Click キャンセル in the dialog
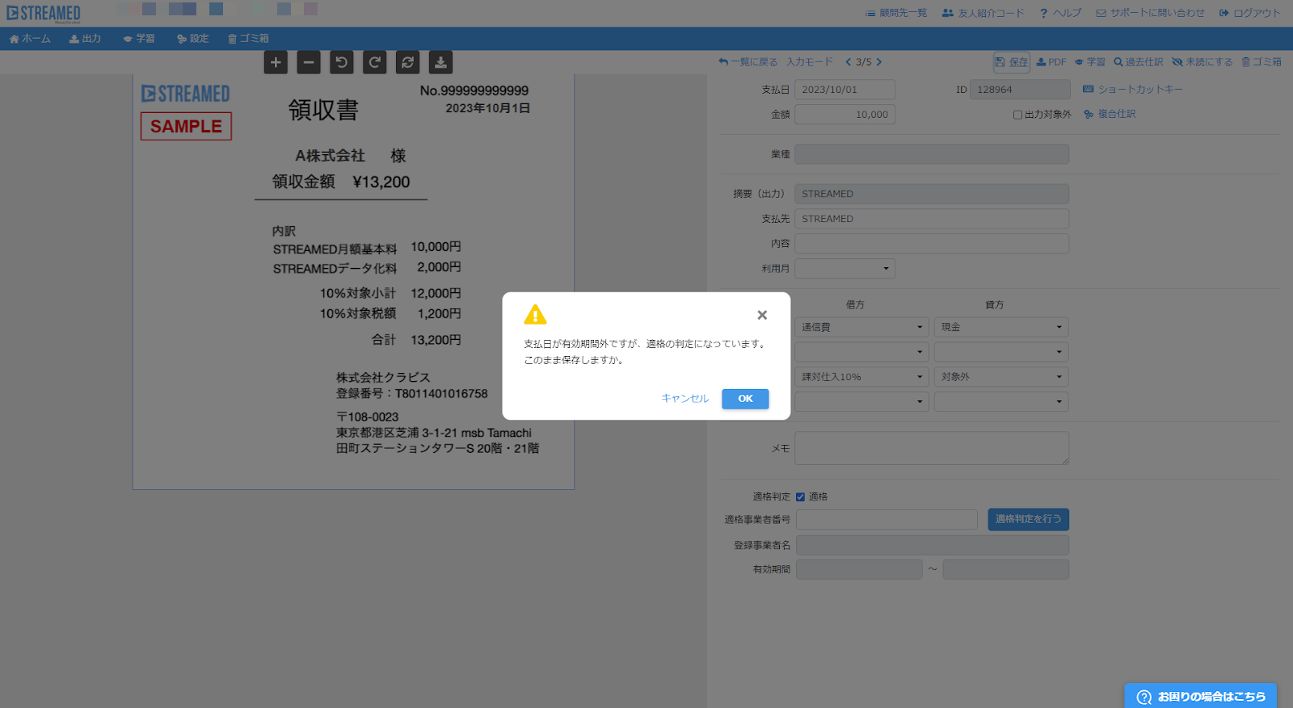The image size is (1293, 708). point(684,399)
